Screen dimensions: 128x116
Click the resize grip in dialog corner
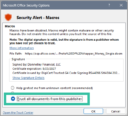[126, 114]
